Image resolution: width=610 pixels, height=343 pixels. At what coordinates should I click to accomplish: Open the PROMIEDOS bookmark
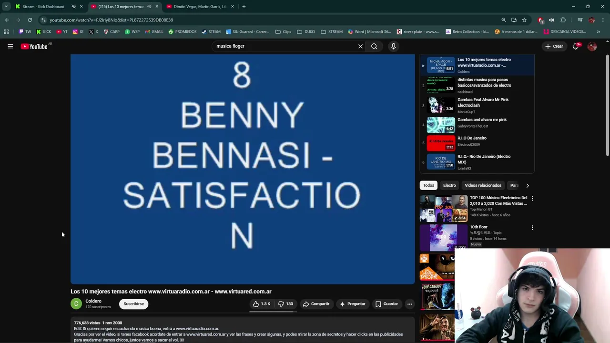point(182,32)
